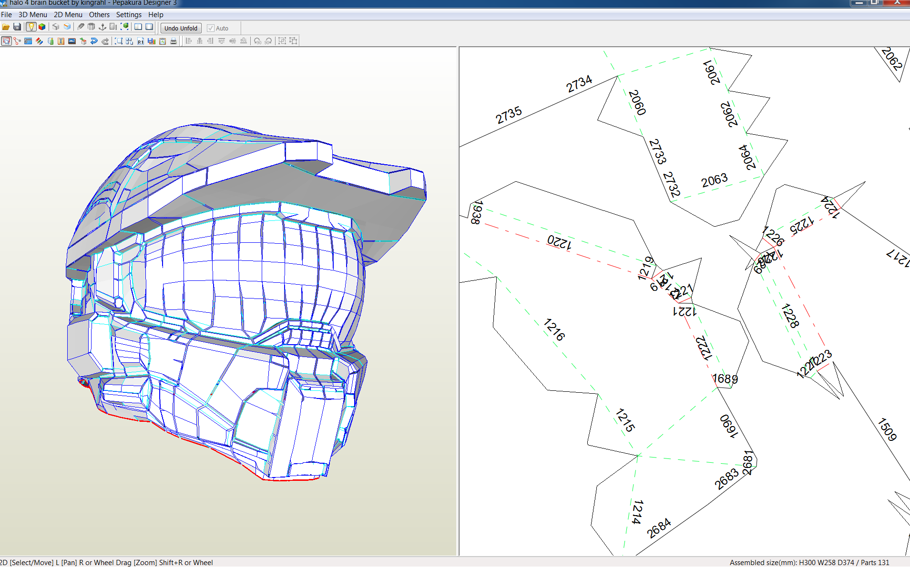Click edge number 2063 in 2D pattern

point(714,180)
